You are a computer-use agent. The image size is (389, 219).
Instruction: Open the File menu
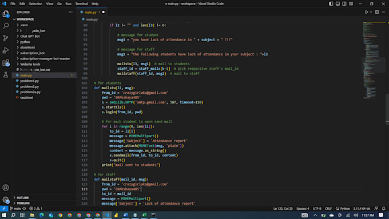(x=13, y=4)
